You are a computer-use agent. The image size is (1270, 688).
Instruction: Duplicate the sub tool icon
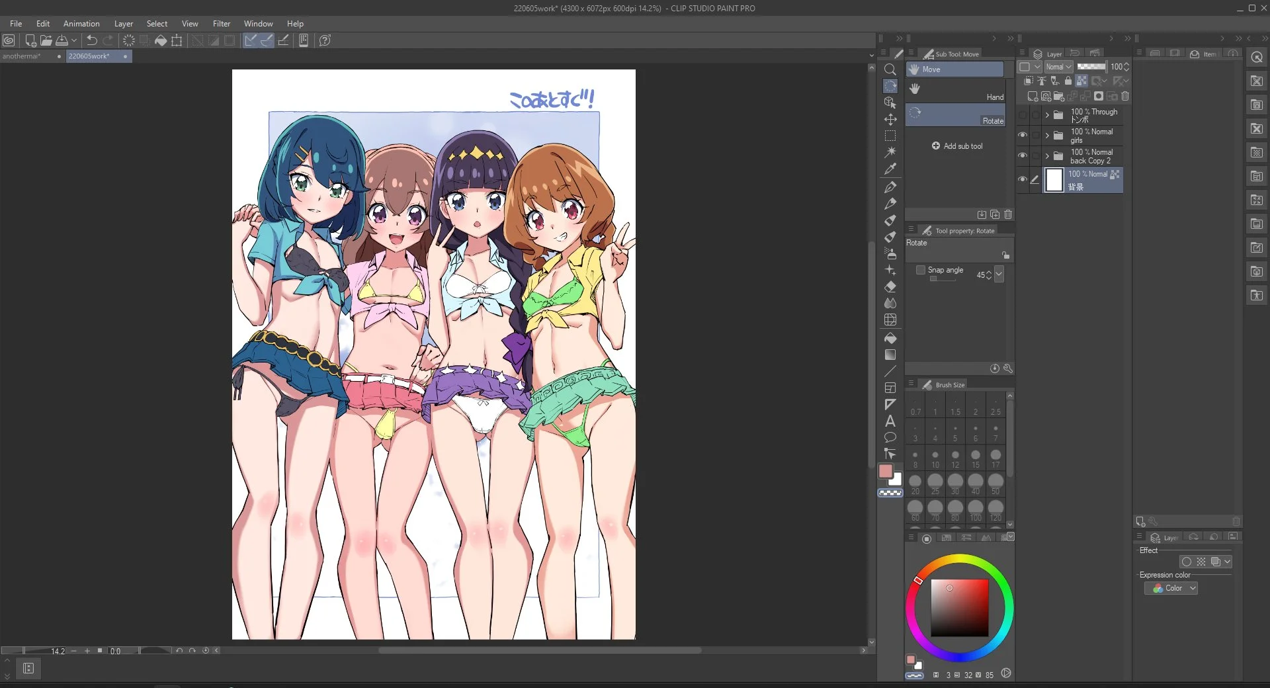coord(995,214)
